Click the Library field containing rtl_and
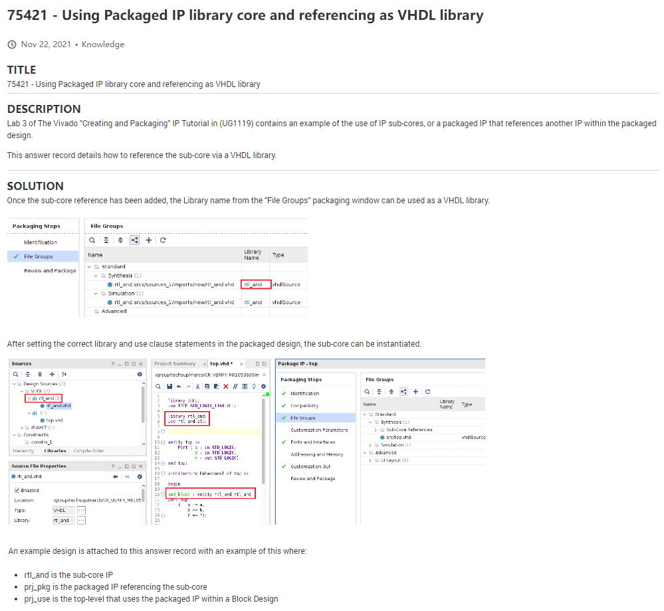 tap(64, 521)
